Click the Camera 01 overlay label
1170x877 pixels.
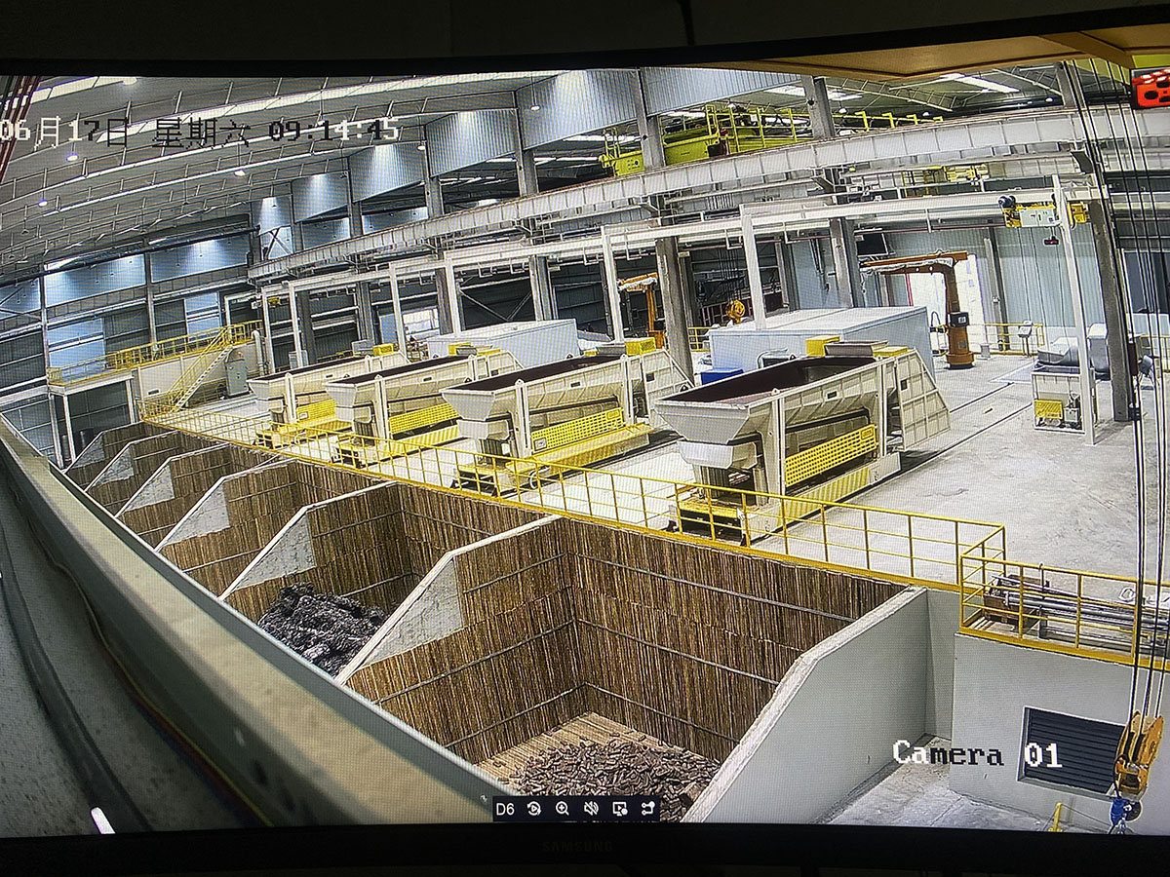[977, 753]
